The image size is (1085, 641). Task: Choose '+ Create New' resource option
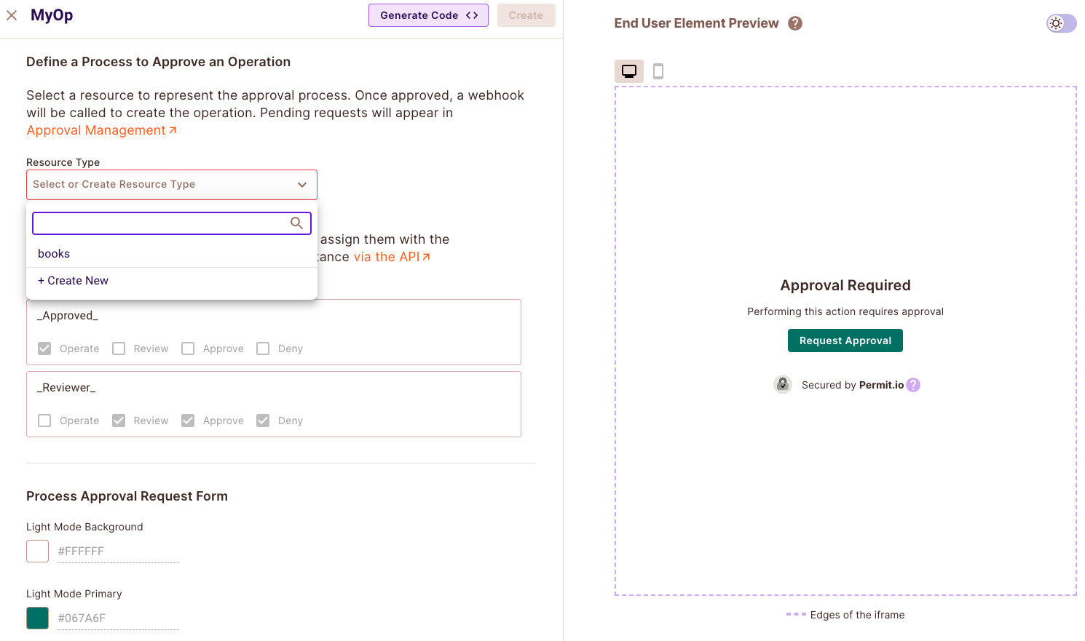point(73,281)
